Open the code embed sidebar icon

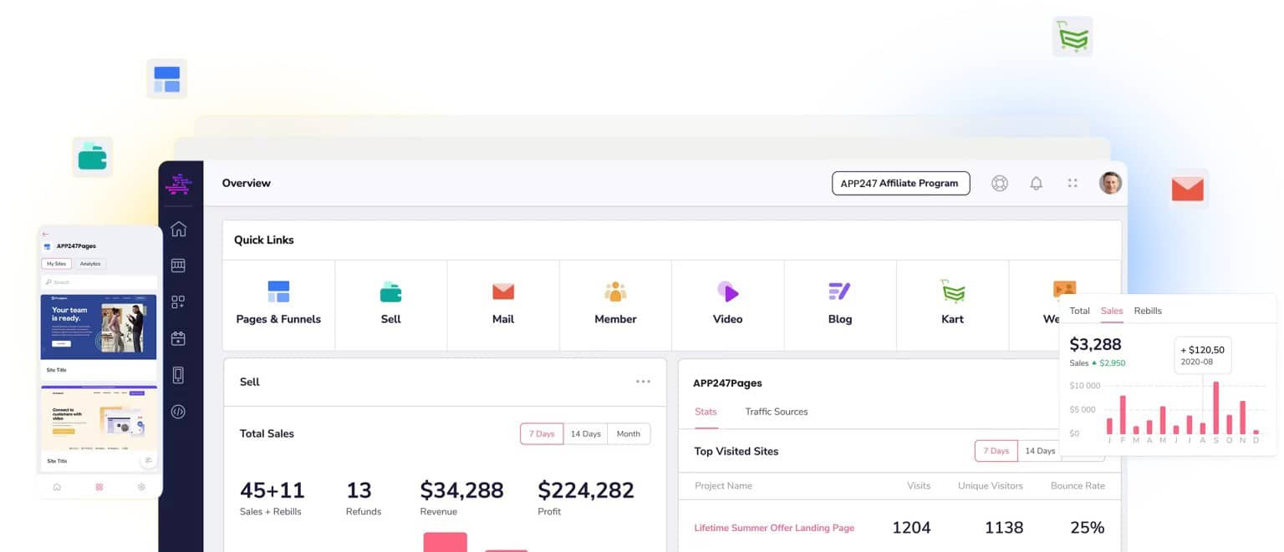click(x=178, y=411)
